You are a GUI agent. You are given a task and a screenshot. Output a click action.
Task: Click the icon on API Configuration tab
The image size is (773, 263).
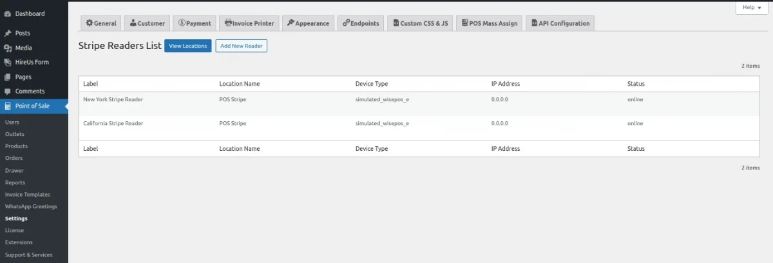534,23
